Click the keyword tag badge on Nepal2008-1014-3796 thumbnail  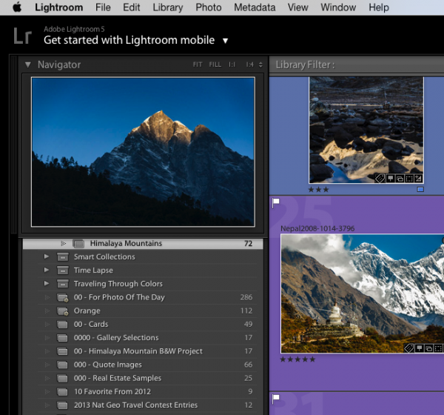[408, 348]
